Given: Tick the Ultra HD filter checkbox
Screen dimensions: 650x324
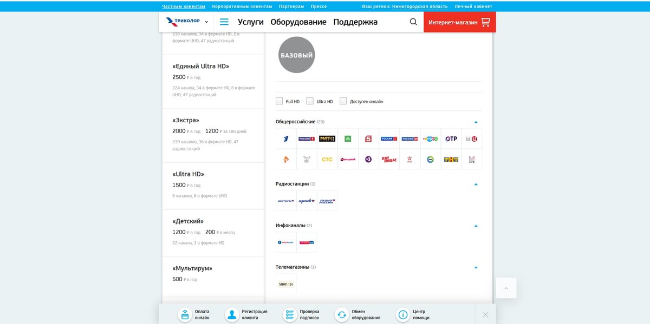Looking at the screenshot, I should pos(310,101).
